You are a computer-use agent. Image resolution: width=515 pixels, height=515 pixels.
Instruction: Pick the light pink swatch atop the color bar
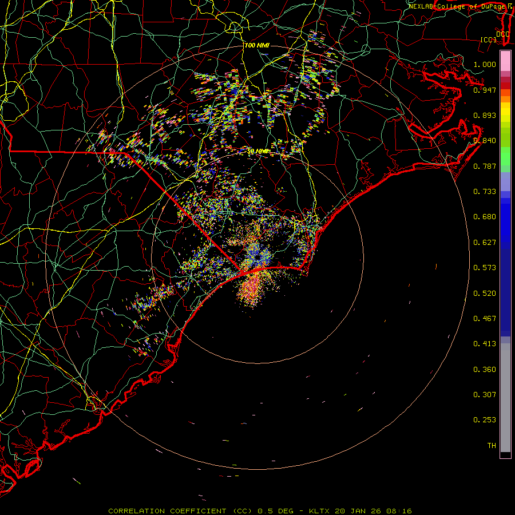tap(505, 61)
